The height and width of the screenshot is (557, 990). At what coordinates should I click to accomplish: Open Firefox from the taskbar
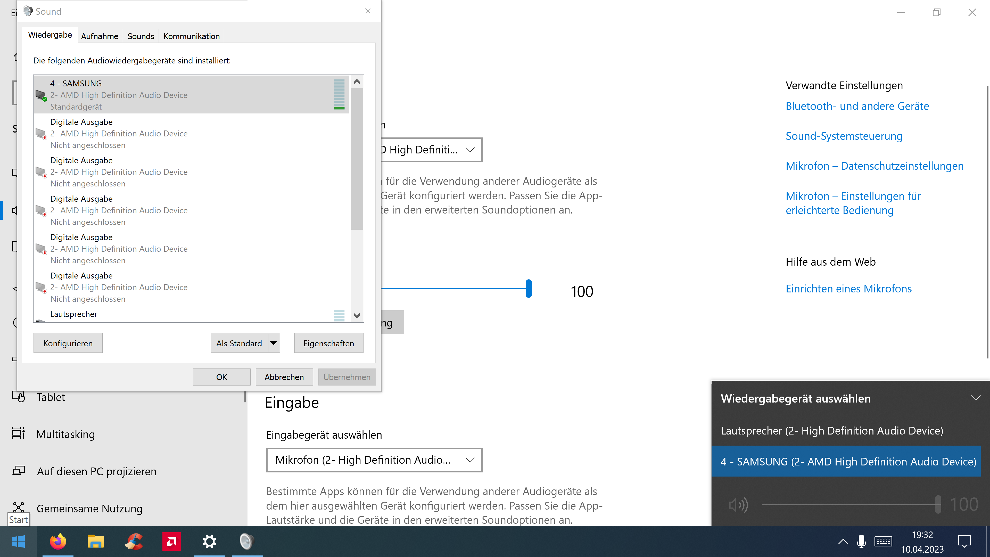click(x=58, y=542)
